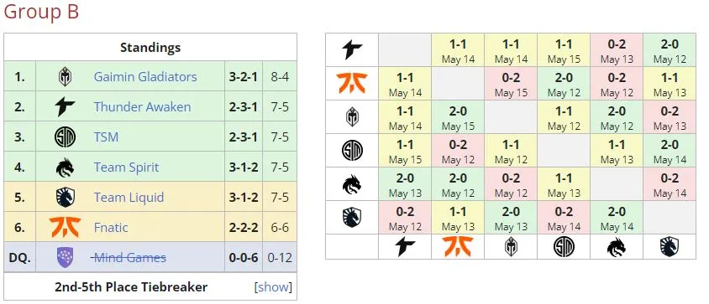
Task: Click Fnatic logo in crosstable bottom row
Action: pos(458,247)
